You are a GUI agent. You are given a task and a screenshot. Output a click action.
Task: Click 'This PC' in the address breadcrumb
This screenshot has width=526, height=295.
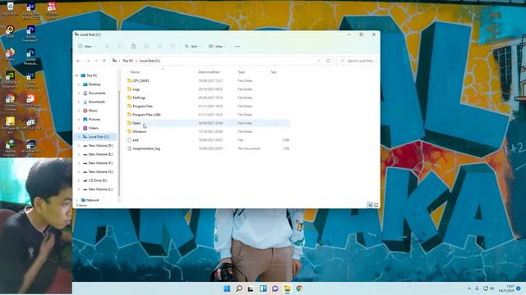coord(128,61)
